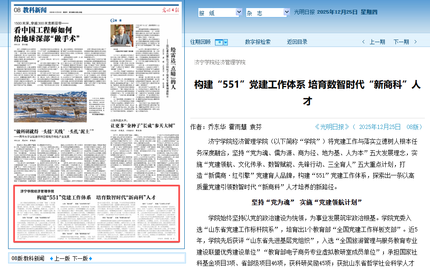Open the calendar icon beside 往期回顾
430x269 pixels.
[219, 42]
